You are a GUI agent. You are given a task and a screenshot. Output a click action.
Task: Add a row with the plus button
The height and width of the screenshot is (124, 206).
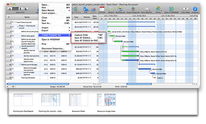(x=7, y=87)
